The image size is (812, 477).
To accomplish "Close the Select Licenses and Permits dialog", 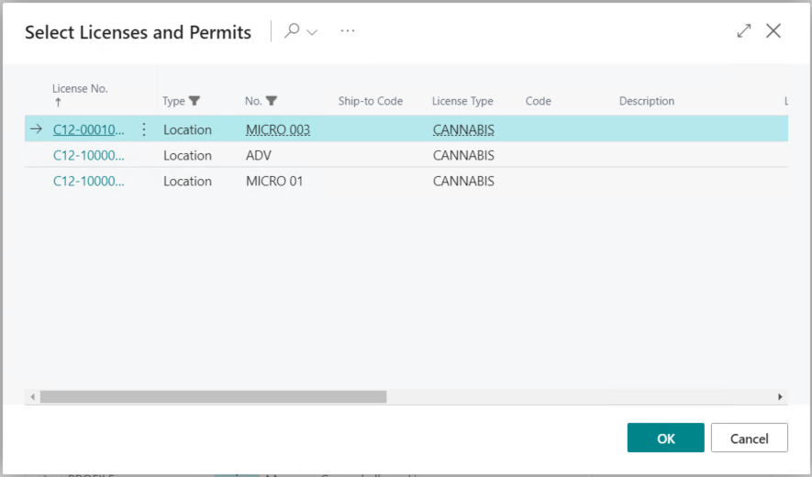I will tap(773, 31).
